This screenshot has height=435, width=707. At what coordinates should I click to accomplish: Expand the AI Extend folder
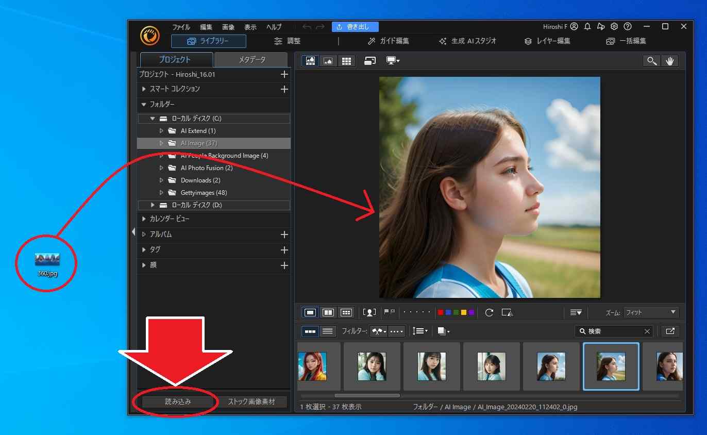(161, 131)
